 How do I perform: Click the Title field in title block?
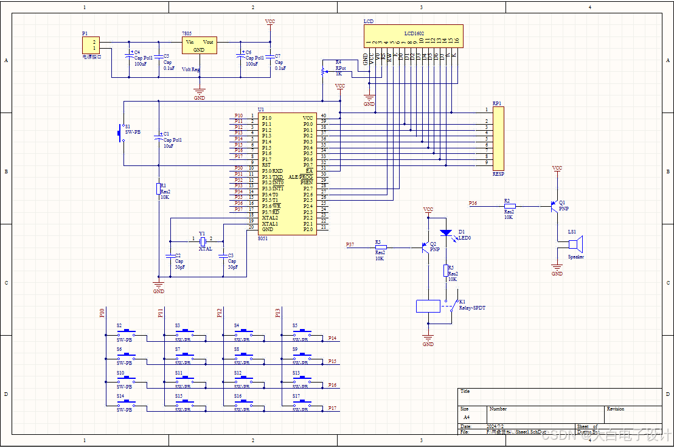pos(560,397)
